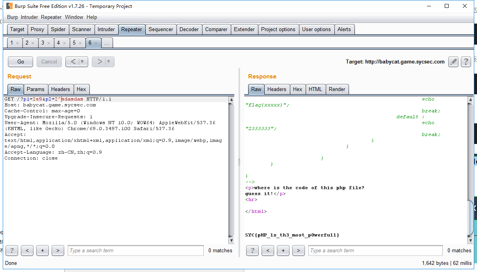477x272 pixels.
Task: Open response search options plus button
Action: pyautogui.click(x=283, y=250)
